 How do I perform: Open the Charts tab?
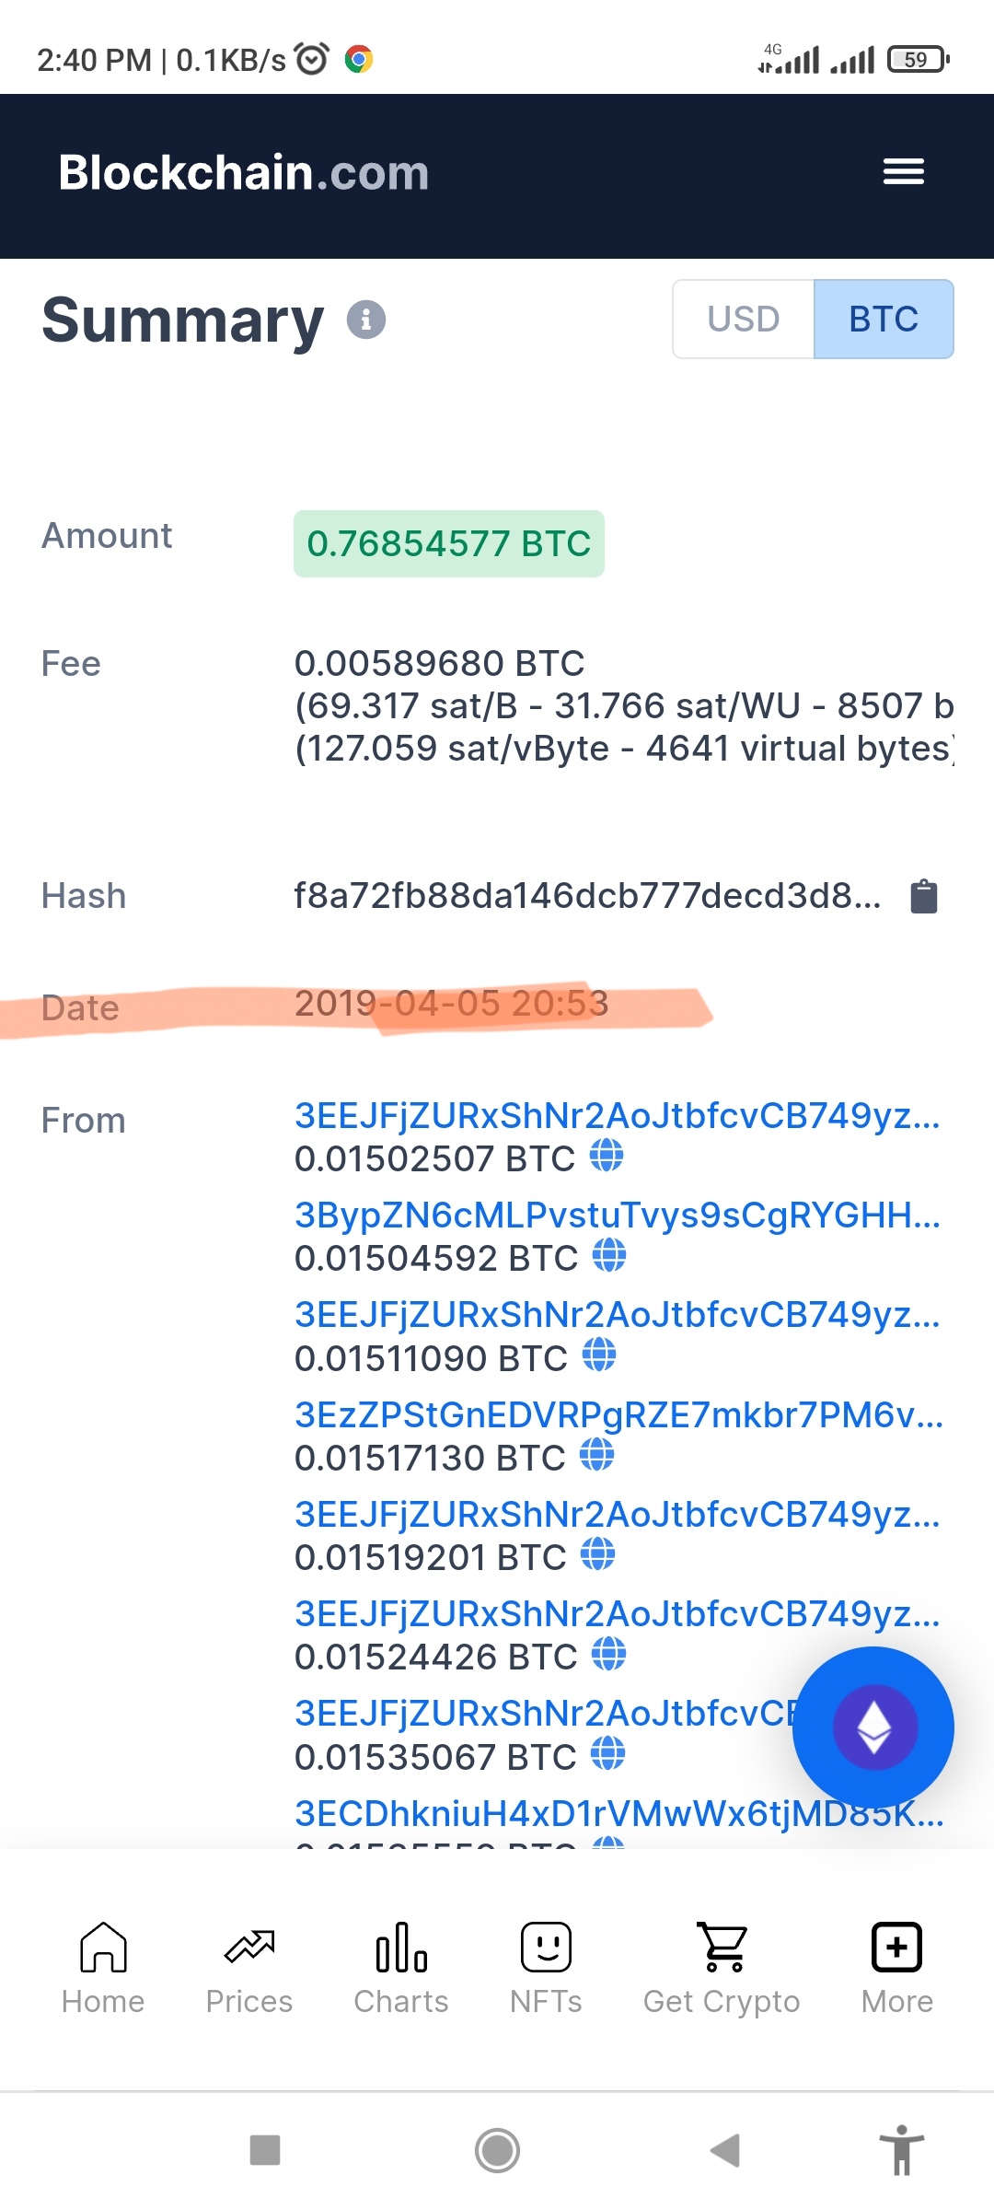coord(401,1969)
